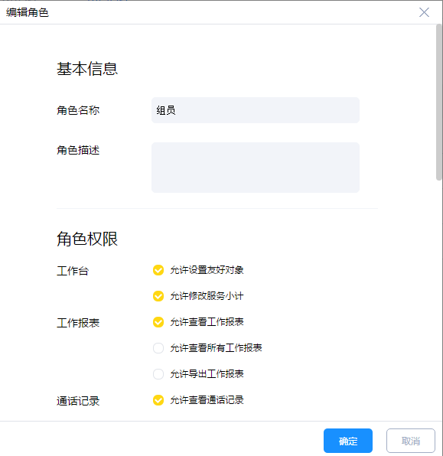Click the 工作台 section label
The image size is (443, 456).
[x=73, y=271]
